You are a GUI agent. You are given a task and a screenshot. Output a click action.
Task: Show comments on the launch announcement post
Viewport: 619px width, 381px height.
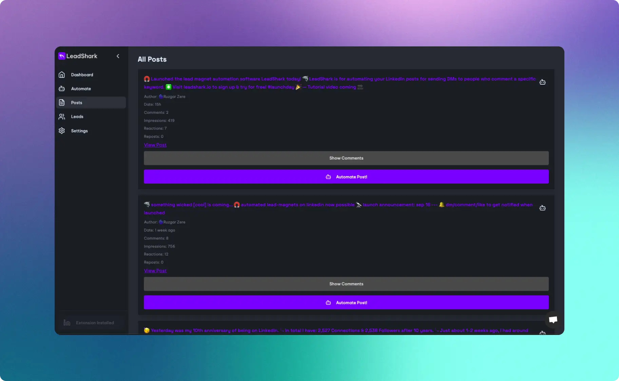[x=346, y=284]
